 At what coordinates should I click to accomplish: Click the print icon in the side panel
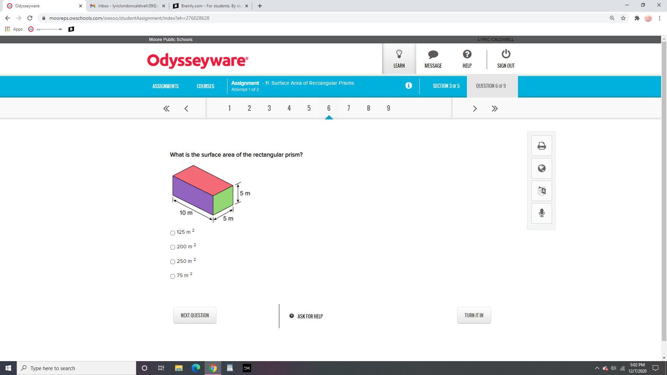541,146
